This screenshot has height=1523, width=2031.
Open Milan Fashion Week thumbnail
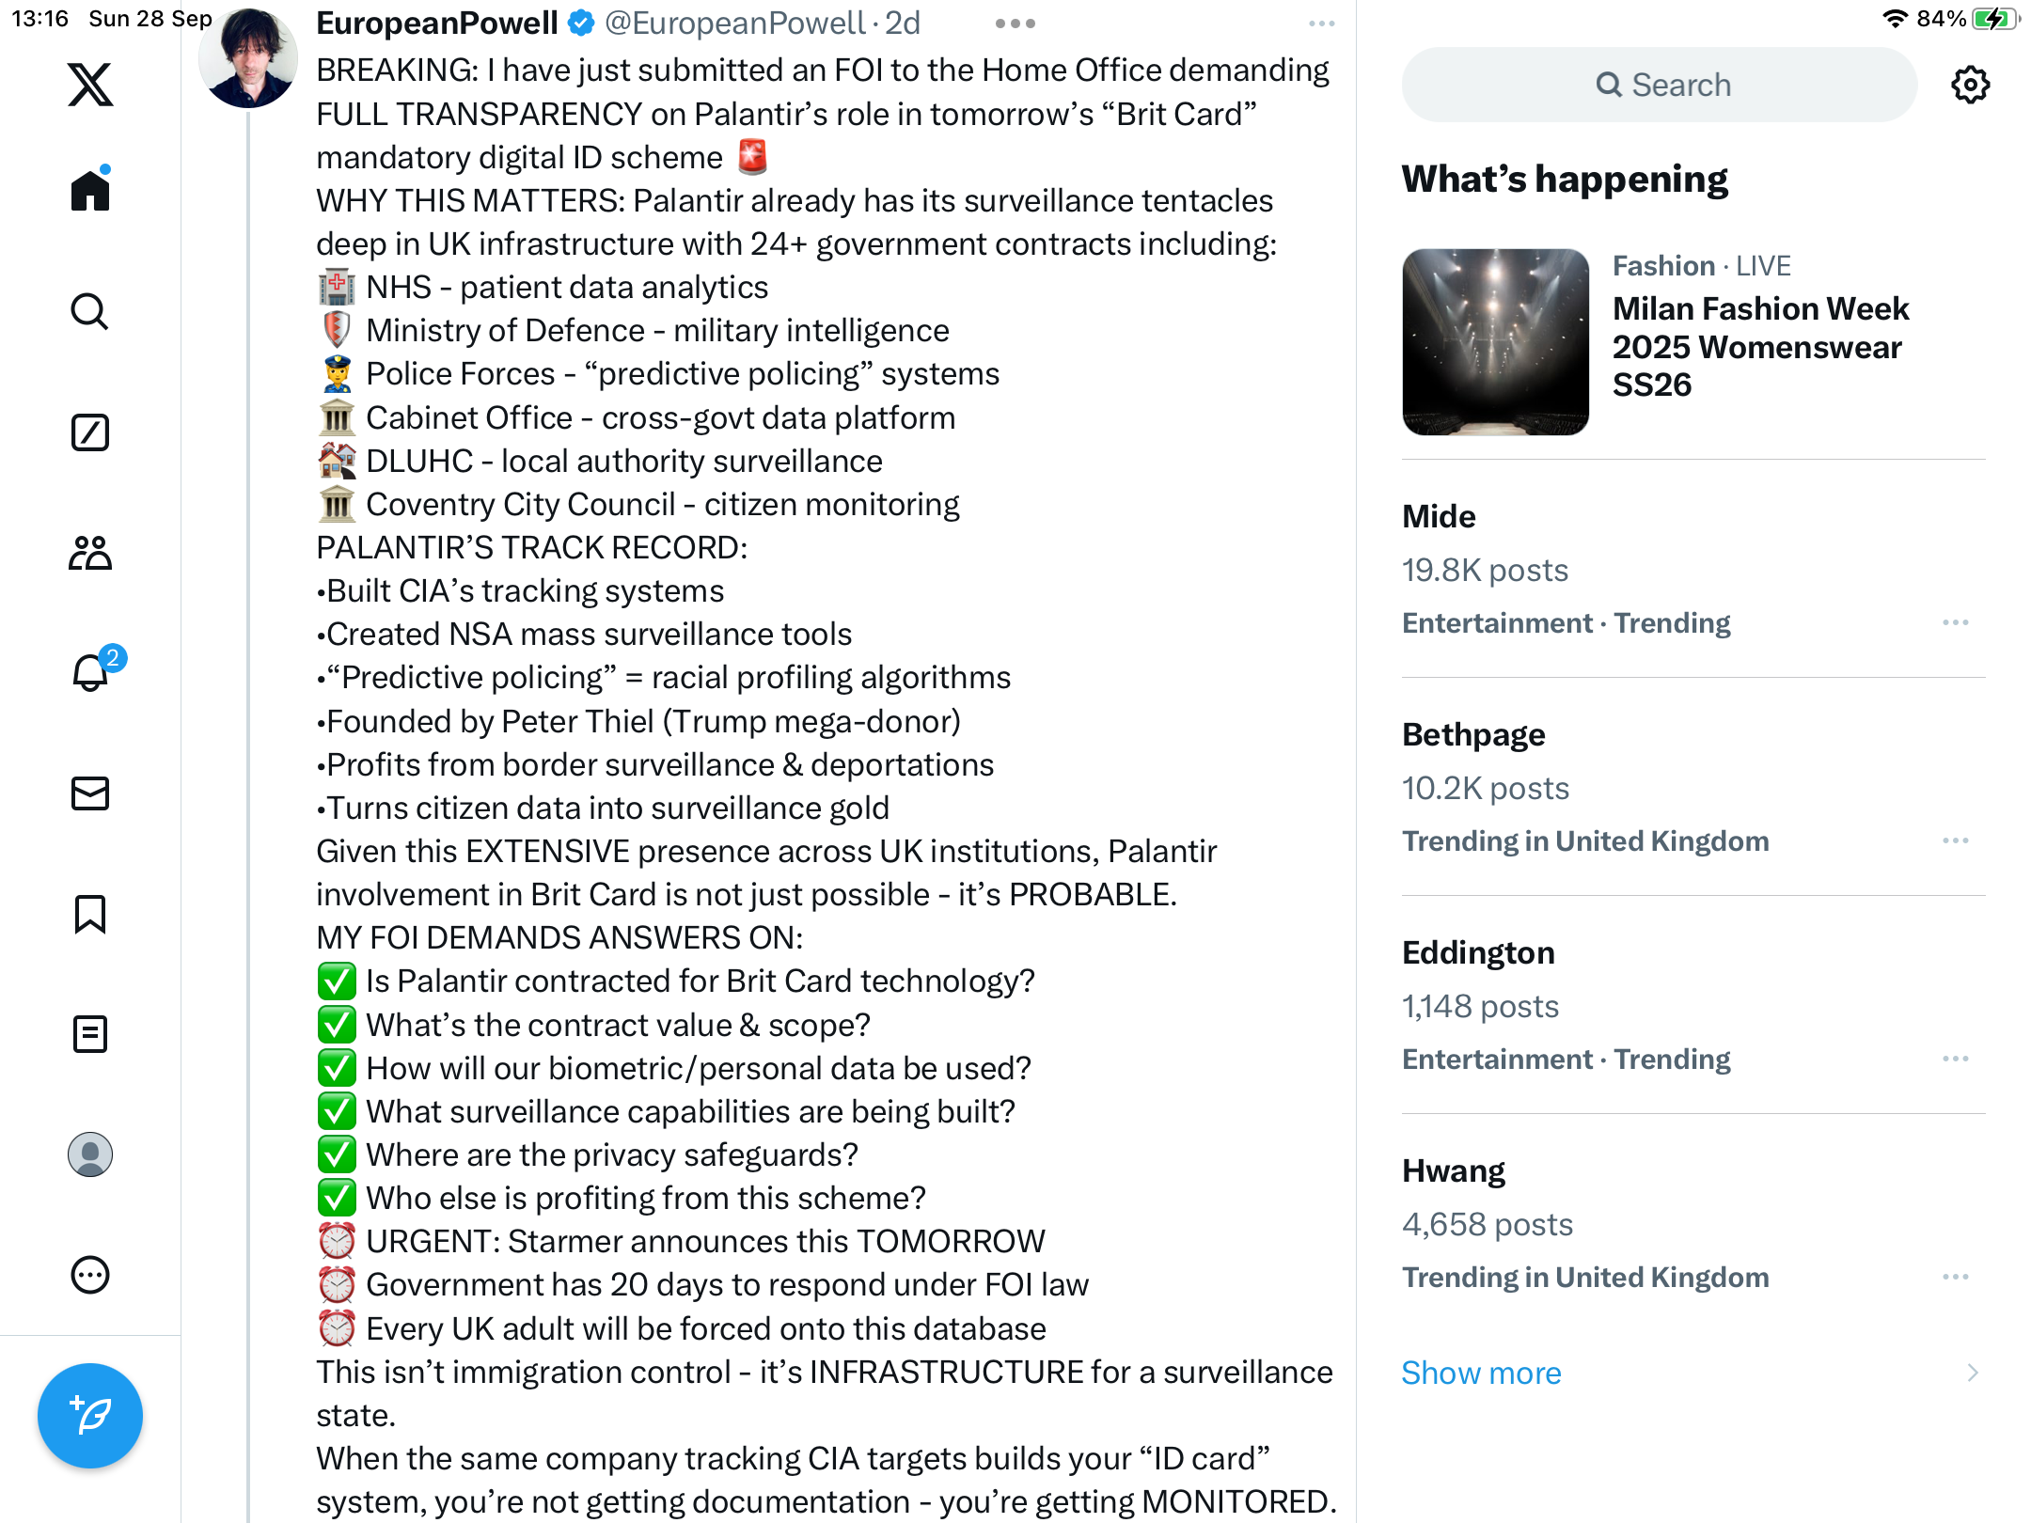point(1496,342)
